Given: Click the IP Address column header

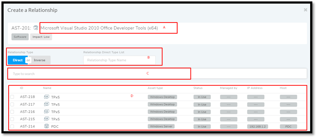Looking at the screenshot, I should [255, 88].
